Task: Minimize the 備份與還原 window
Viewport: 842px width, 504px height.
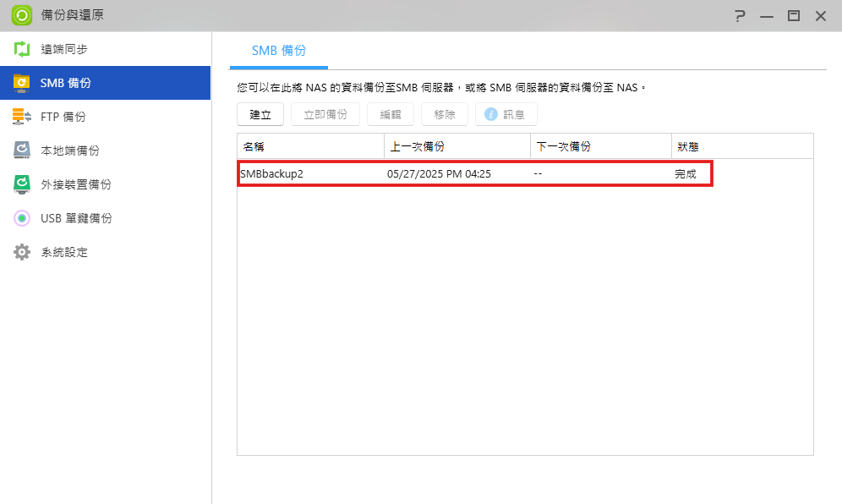Action: click(x=767, y=16)
